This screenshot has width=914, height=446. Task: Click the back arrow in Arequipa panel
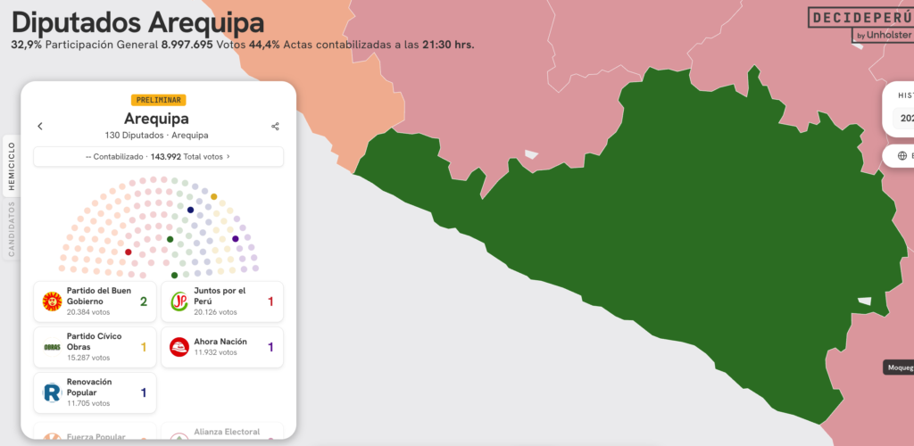pyautogui.click(x=40, y=127)
